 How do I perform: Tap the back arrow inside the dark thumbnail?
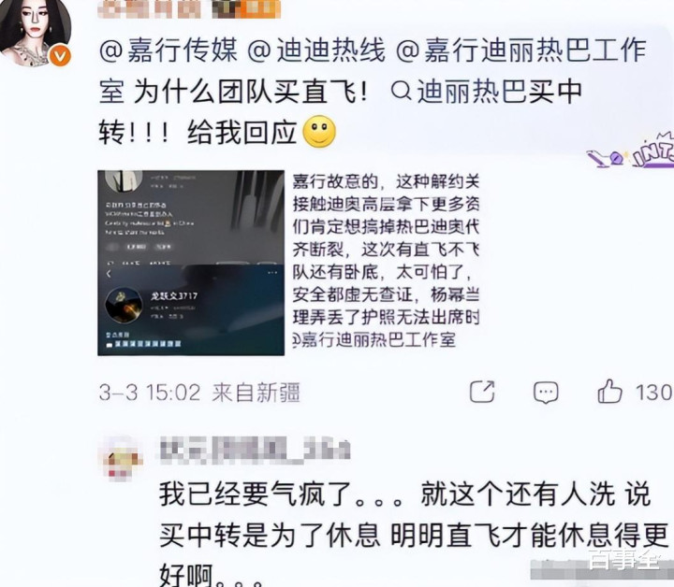click(109, 274)
